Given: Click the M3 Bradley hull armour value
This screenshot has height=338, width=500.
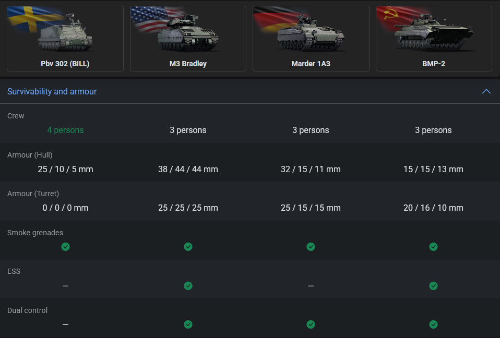Looking at the screenshot, I should pyautogui.click(x=188, y=169).
